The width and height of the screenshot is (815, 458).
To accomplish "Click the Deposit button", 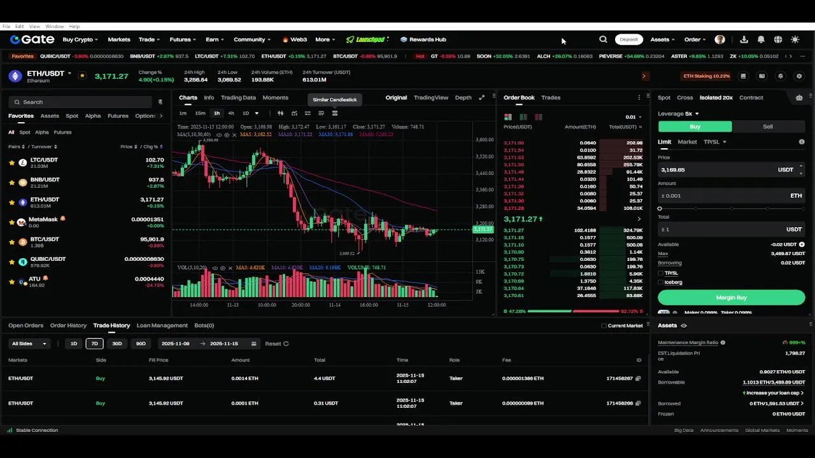I will click(628, 39).
